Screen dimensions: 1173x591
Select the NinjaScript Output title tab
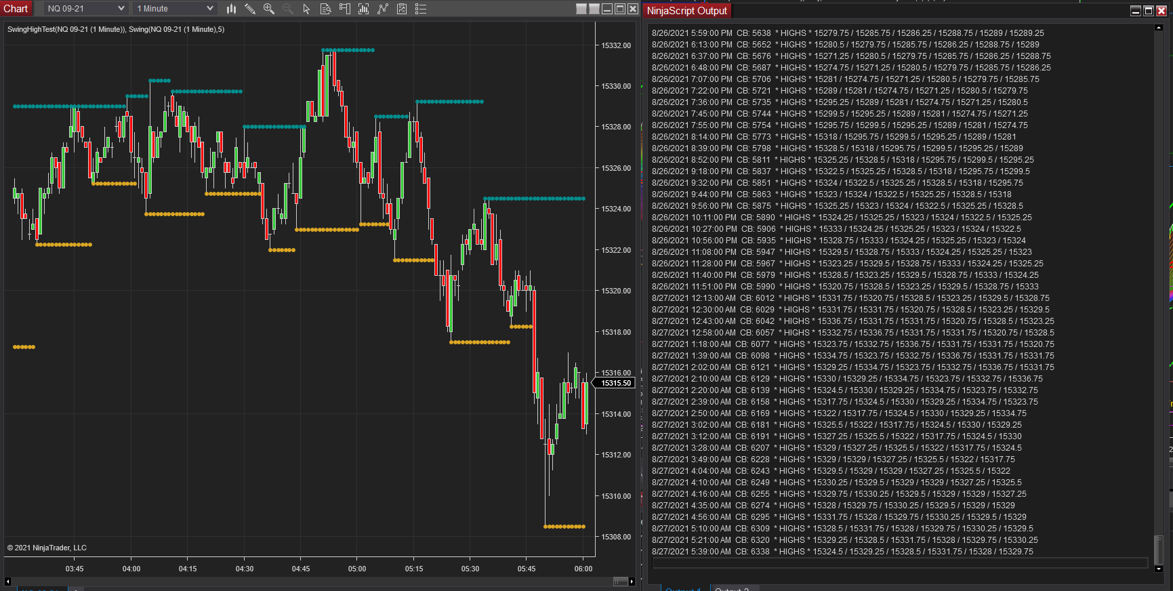pyautogui.click(x=686, y=11)
